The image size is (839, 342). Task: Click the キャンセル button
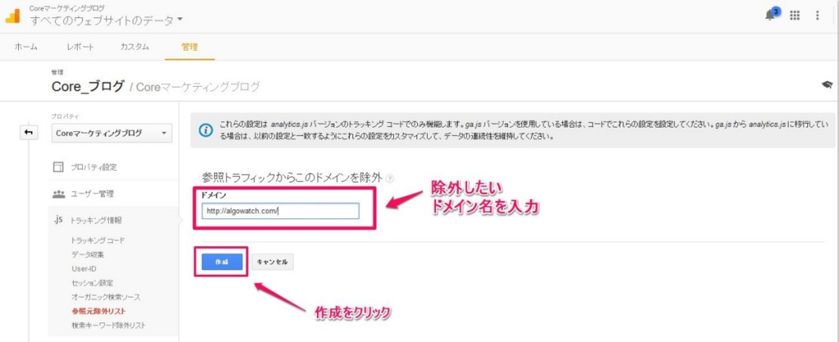[x=272, y=262]
